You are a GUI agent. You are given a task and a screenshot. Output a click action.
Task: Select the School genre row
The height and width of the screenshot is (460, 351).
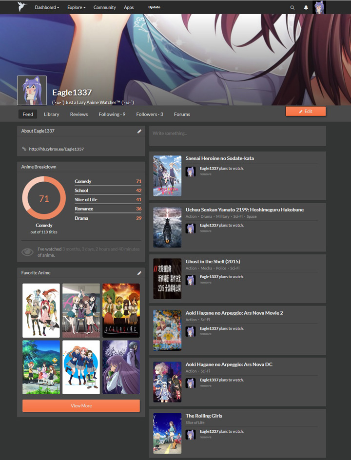click(x=108, y=191)
